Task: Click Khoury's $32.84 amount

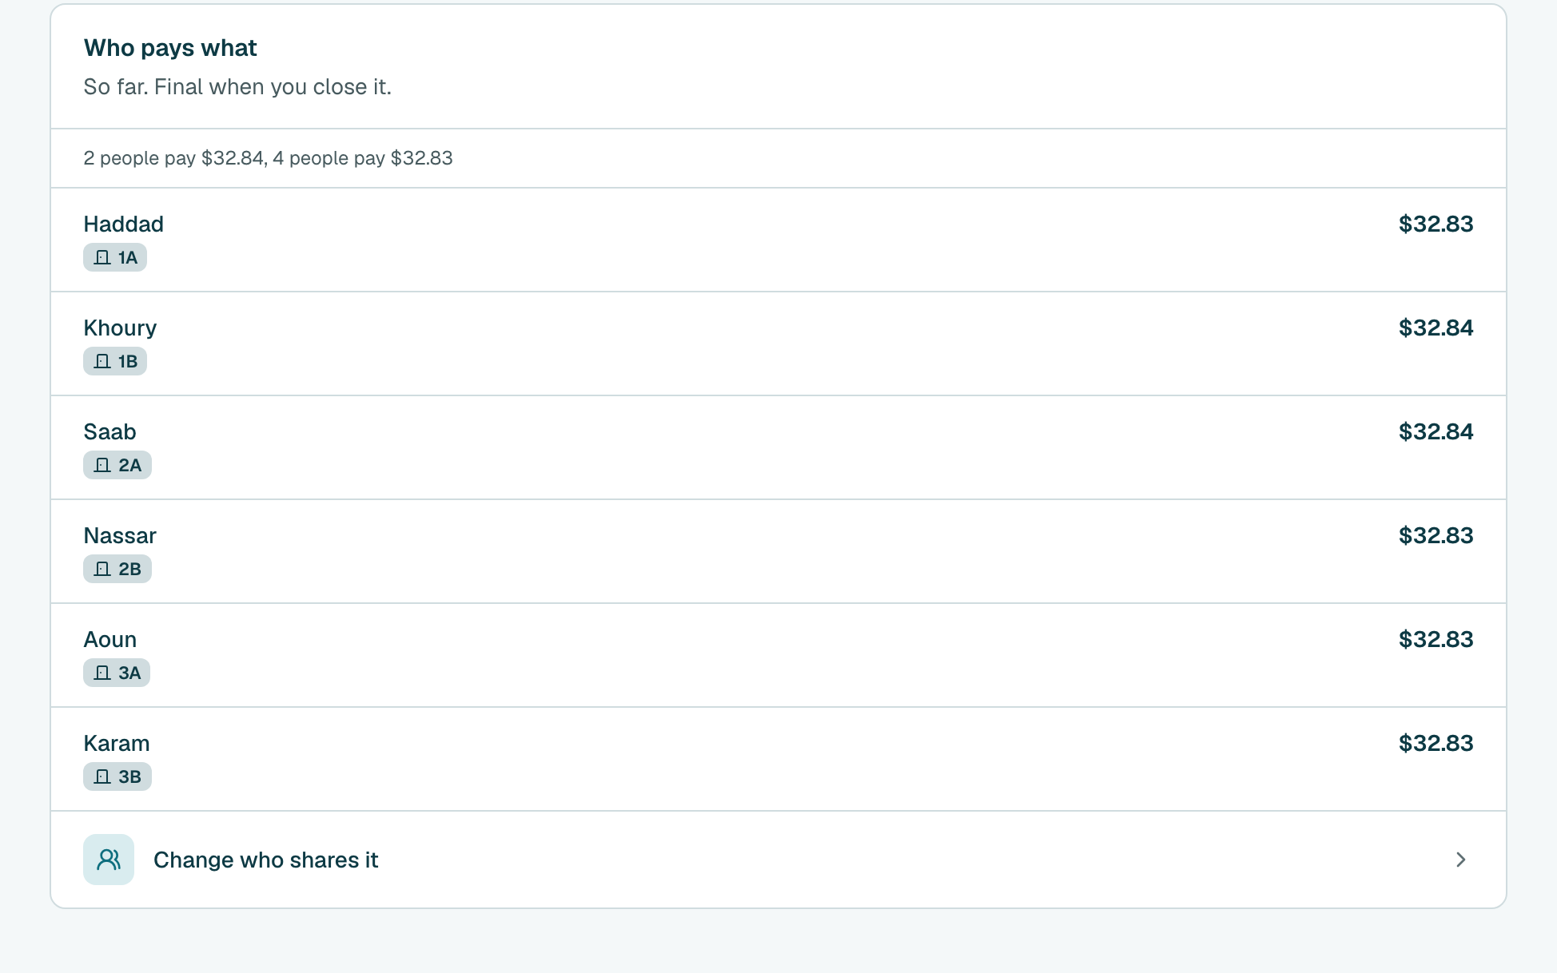Action: (1436, 328)
